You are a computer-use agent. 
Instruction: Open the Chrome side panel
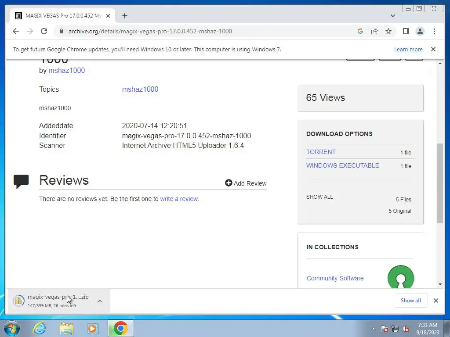point(406,31)
